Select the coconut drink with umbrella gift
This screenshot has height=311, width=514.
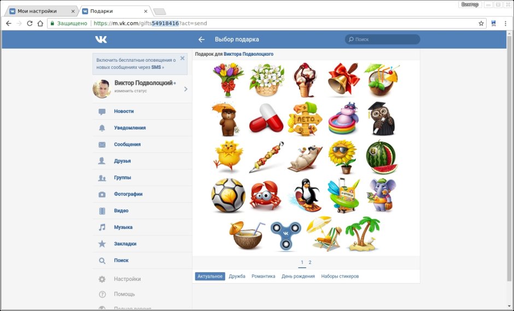point(247,235)
